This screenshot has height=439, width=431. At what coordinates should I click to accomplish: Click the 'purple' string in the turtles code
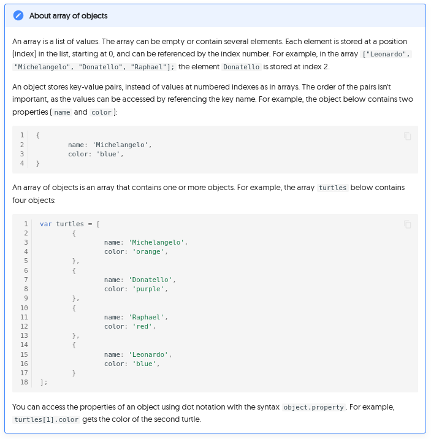(x=149, y=289)
